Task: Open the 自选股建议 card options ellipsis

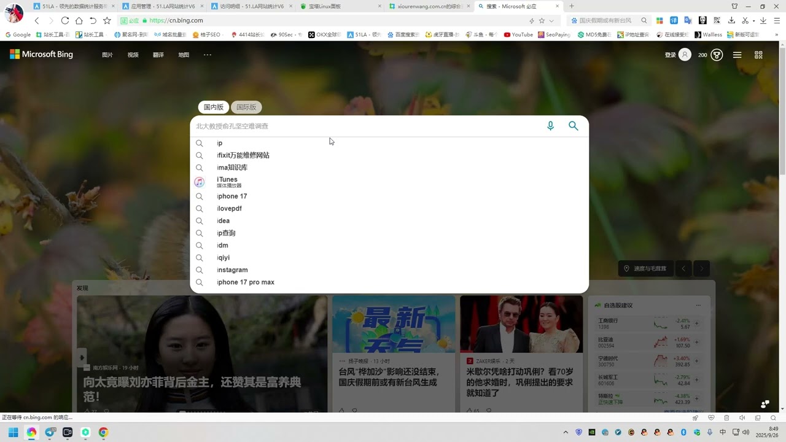Action: 698,305
